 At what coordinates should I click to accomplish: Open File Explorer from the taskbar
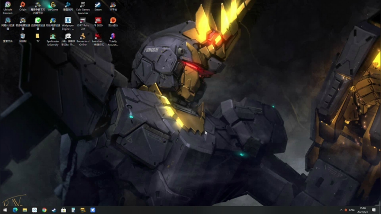(x=25, y=210)
